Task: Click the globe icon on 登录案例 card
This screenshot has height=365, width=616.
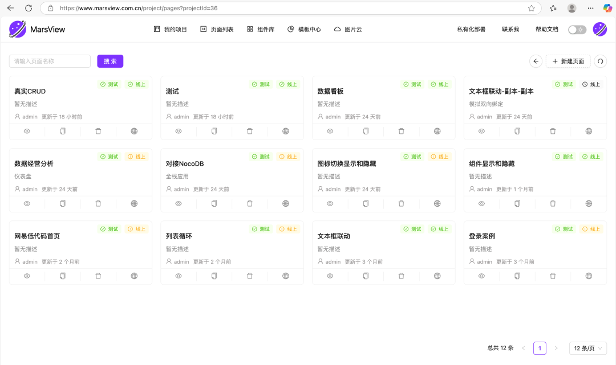Action: pyautogui.click(x=589, y=276)
